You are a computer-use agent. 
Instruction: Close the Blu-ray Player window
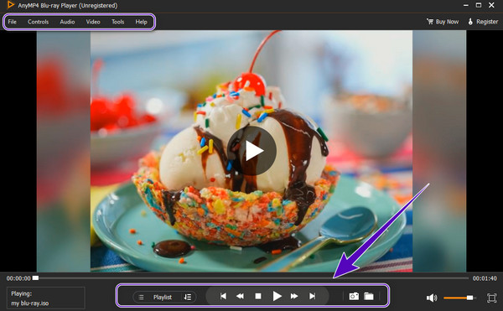[491, 5]
